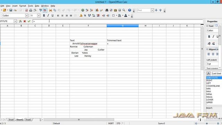
Task: Toggle Bold in formatting toolbar
Action: click(x=44, y=16)
